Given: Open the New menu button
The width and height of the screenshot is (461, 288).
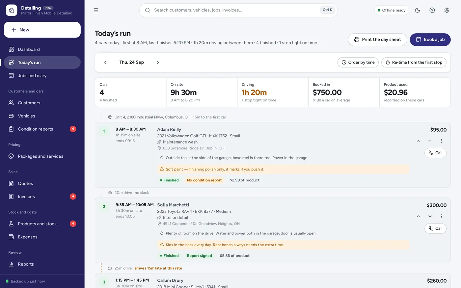Looking at the screenshot, I should tap(42, 30).
